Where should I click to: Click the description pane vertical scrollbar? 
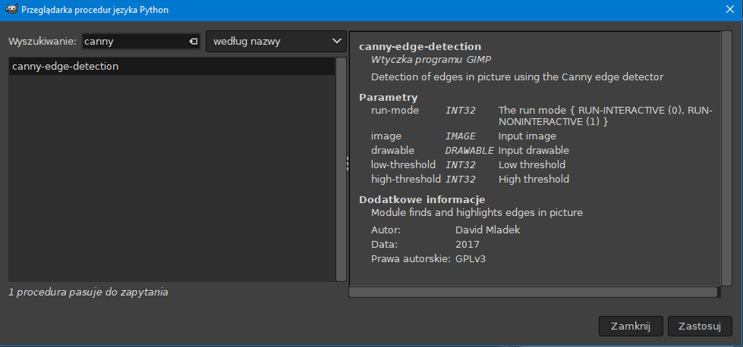click(726, 158)
